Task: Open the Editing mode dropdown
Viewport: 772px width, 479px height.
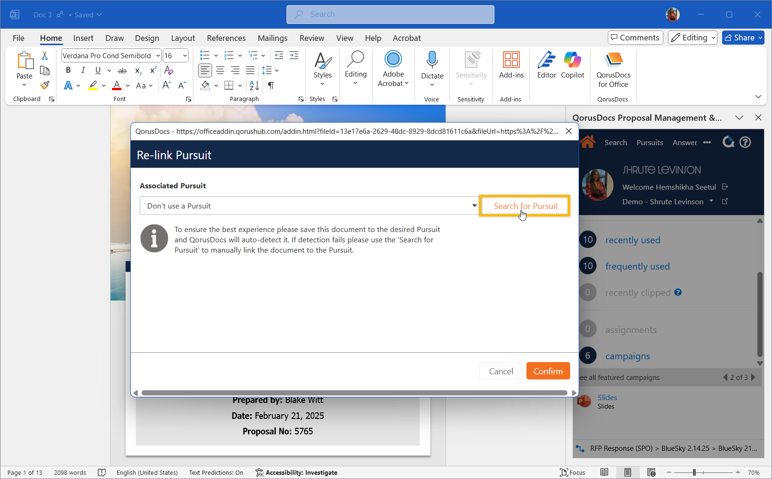Action: tap(692, 38)
